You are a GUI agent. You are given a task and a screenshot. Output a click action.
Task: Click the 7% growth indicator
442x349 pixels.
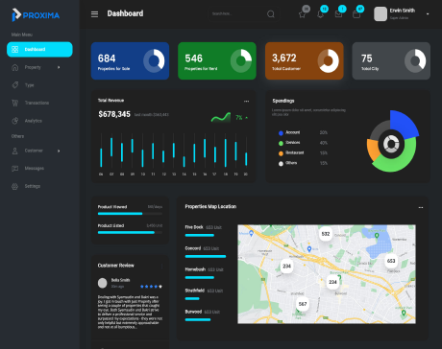pos(241,118)
